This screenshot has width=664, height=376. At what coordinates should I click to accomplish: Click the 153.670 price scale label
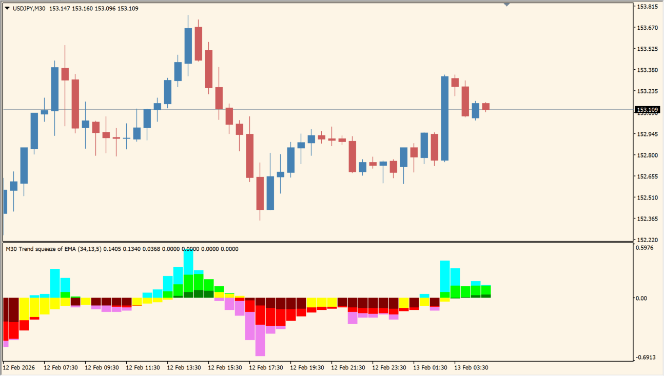tap(647, 28)
